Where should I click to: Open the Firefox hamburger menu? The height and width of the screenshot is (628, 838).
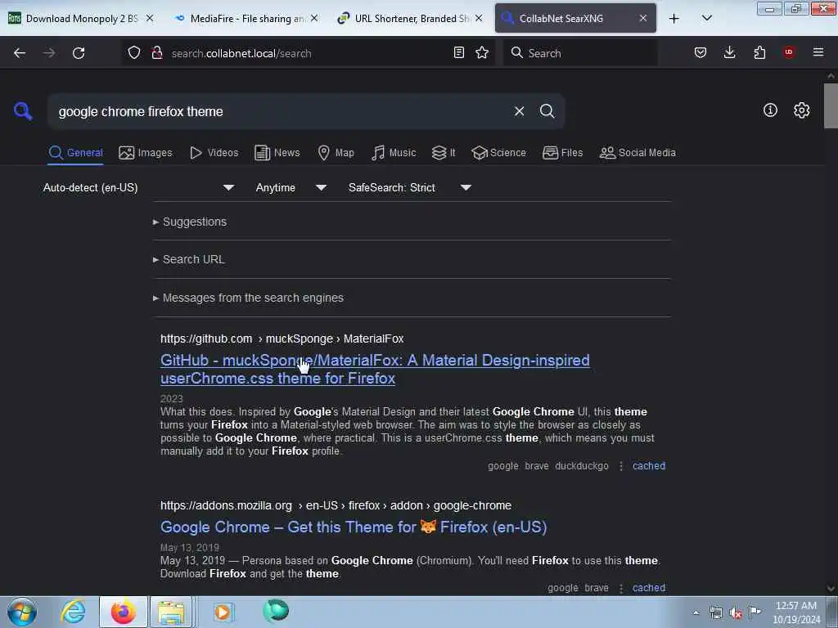[818, 52]
